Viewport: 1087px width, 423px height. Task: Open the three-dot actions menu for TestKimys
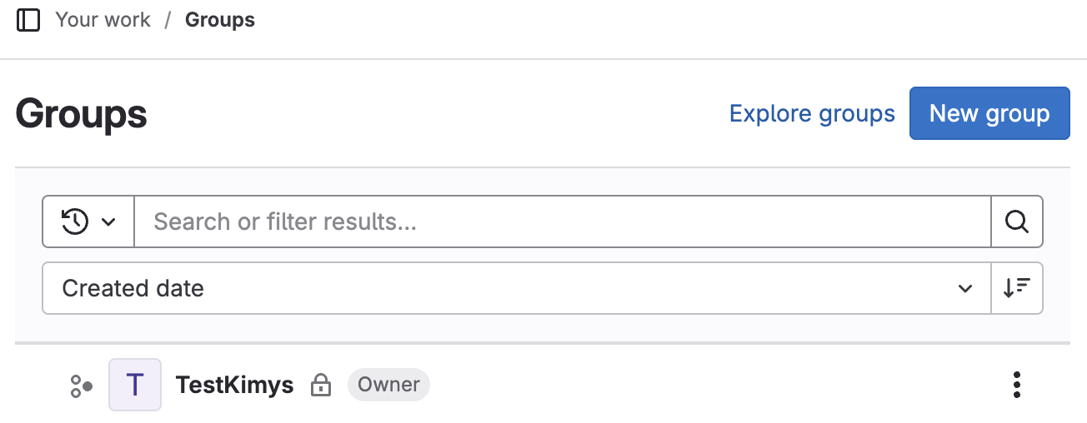click(1016, 385)
